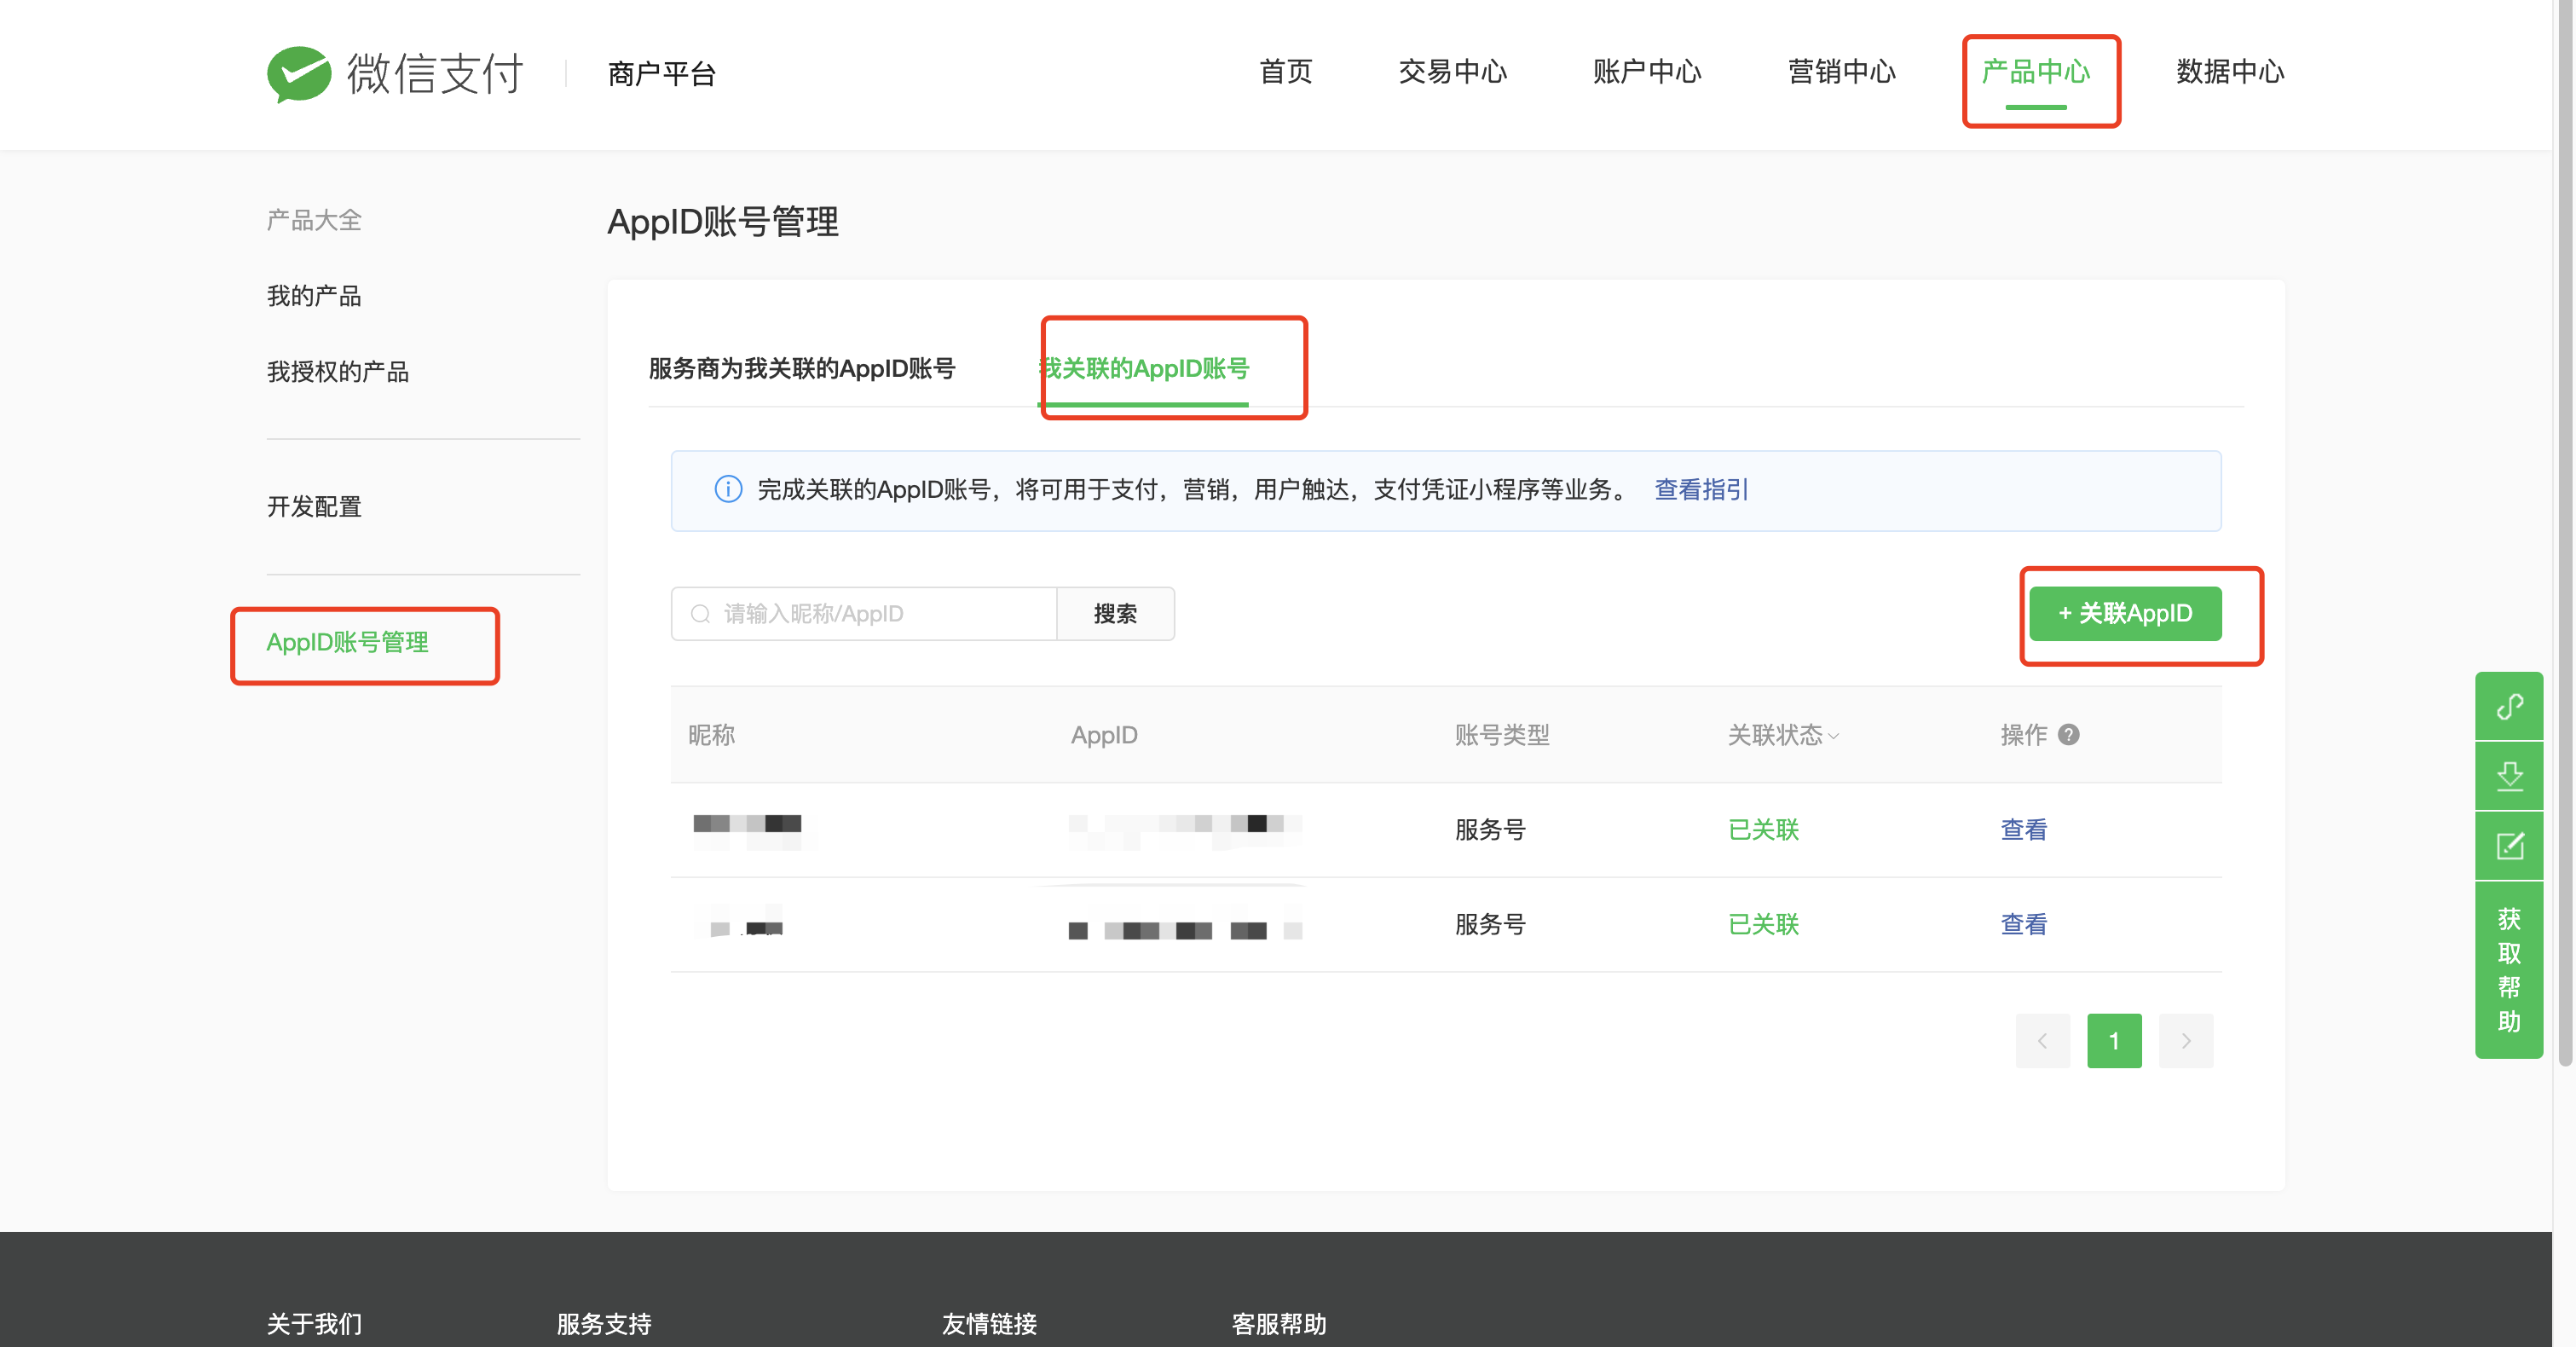Select page 1 in pagination

tap(2114, 1041)
